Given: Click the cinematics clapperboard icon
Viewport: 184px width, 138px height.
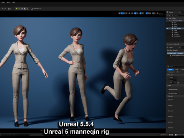Looking at the screenshot, I should pos(9,8).
